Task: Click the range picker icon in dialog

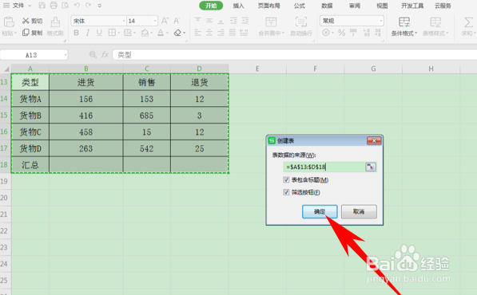Action: (370, 167)
